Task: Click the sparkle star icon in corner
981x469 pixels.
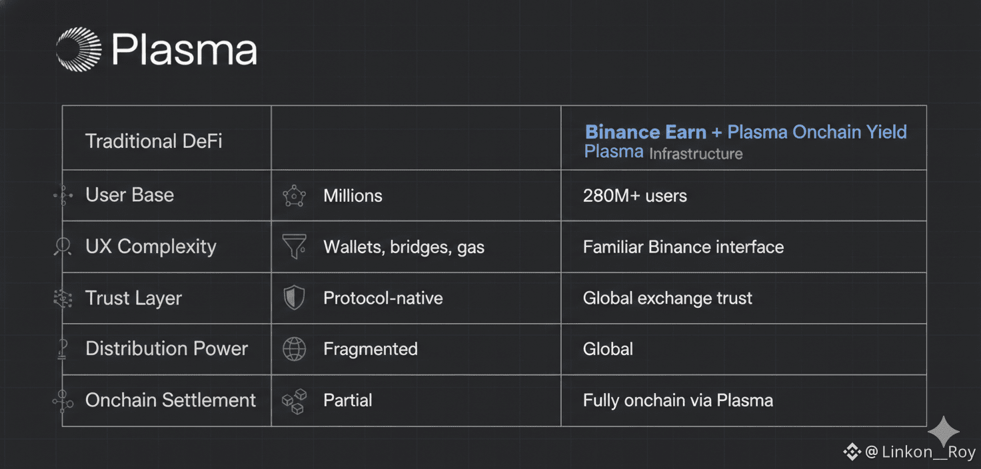Action: click(x=943, y=432)
